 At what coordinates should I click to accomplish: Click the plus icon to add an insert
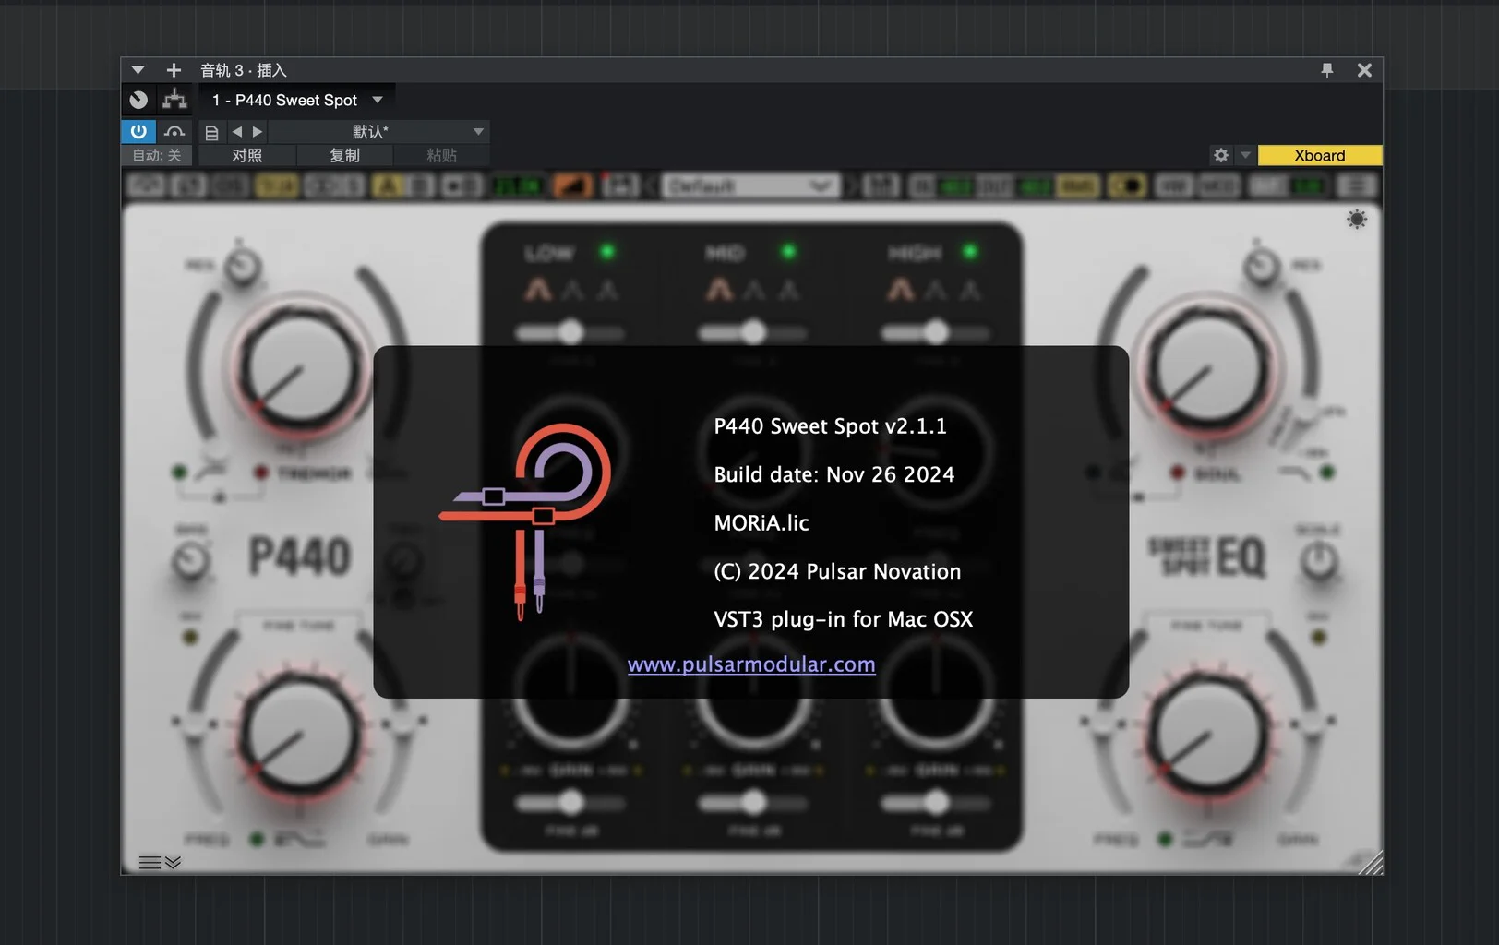pyautogui.click(x=174, y=70)
